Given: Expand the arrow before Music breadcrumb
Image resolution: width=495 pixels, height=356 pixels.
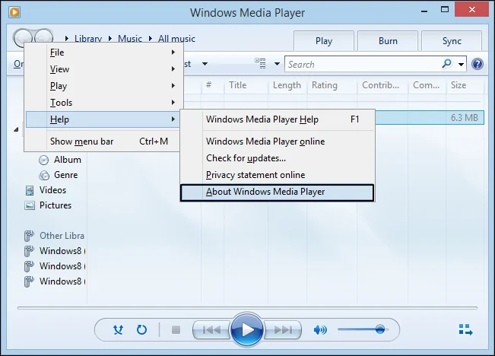Looking at the screenshot, I should coord(110,39).
